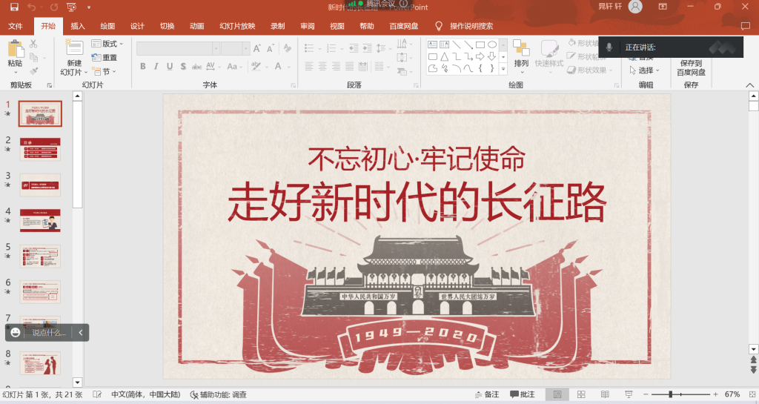Click Accessibility: Investigate (辅助功能: 调查)
This screenshot has height=404, width=759.
pyautogui.click(x=219, y=394)
